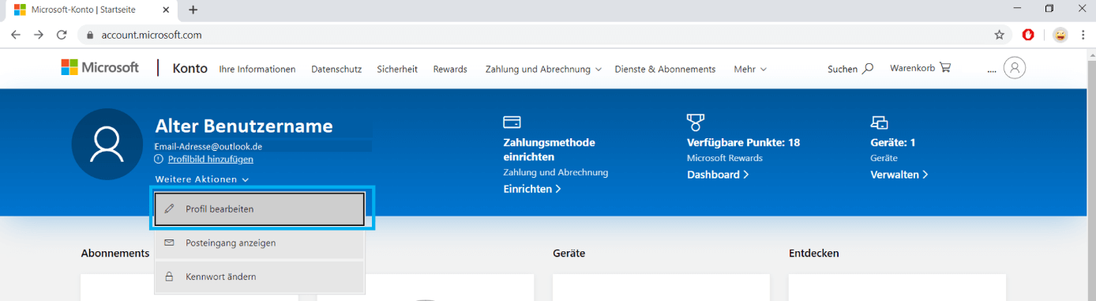This screenshot has height=301, width=1096.
Task: Click the Geräte devices icon
Action: click(x=879, y=122)
